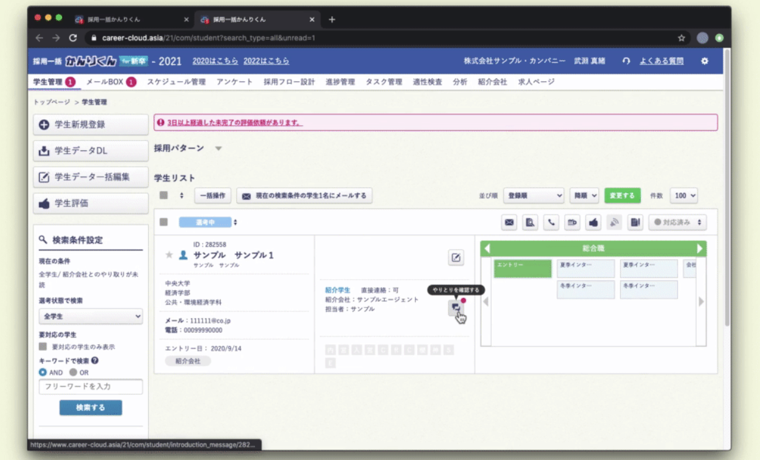Click the フリーワードを入力 search field

pos(91,387)
